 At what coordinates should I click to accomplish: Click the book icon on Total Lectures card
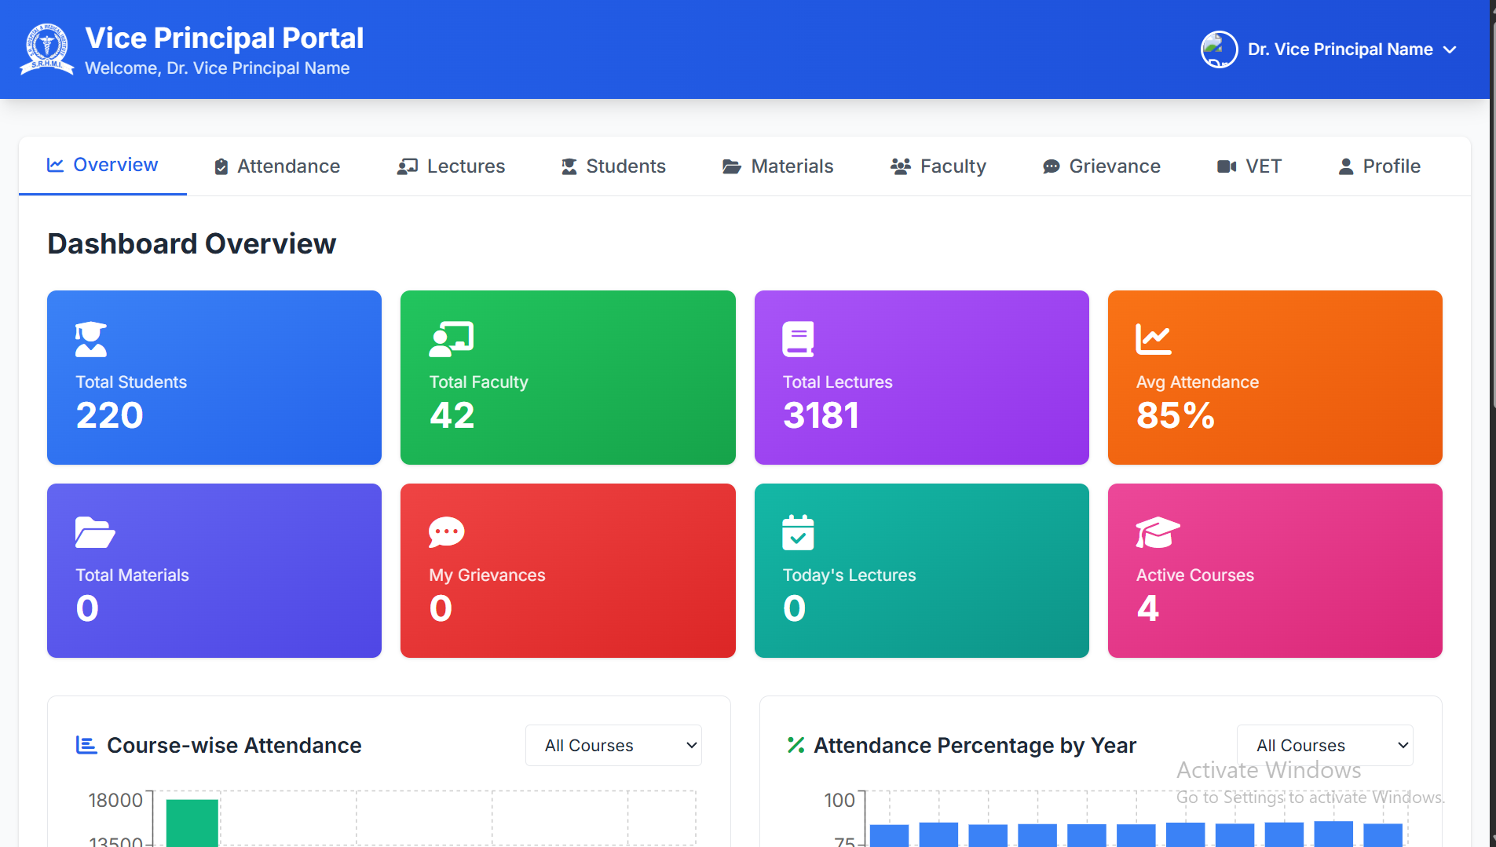(798, 339)
